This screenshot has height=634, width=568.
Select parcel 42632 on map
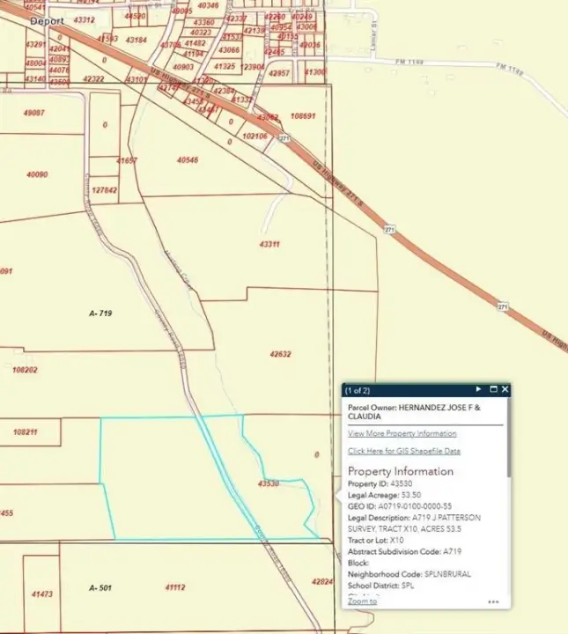pos(280,354)
